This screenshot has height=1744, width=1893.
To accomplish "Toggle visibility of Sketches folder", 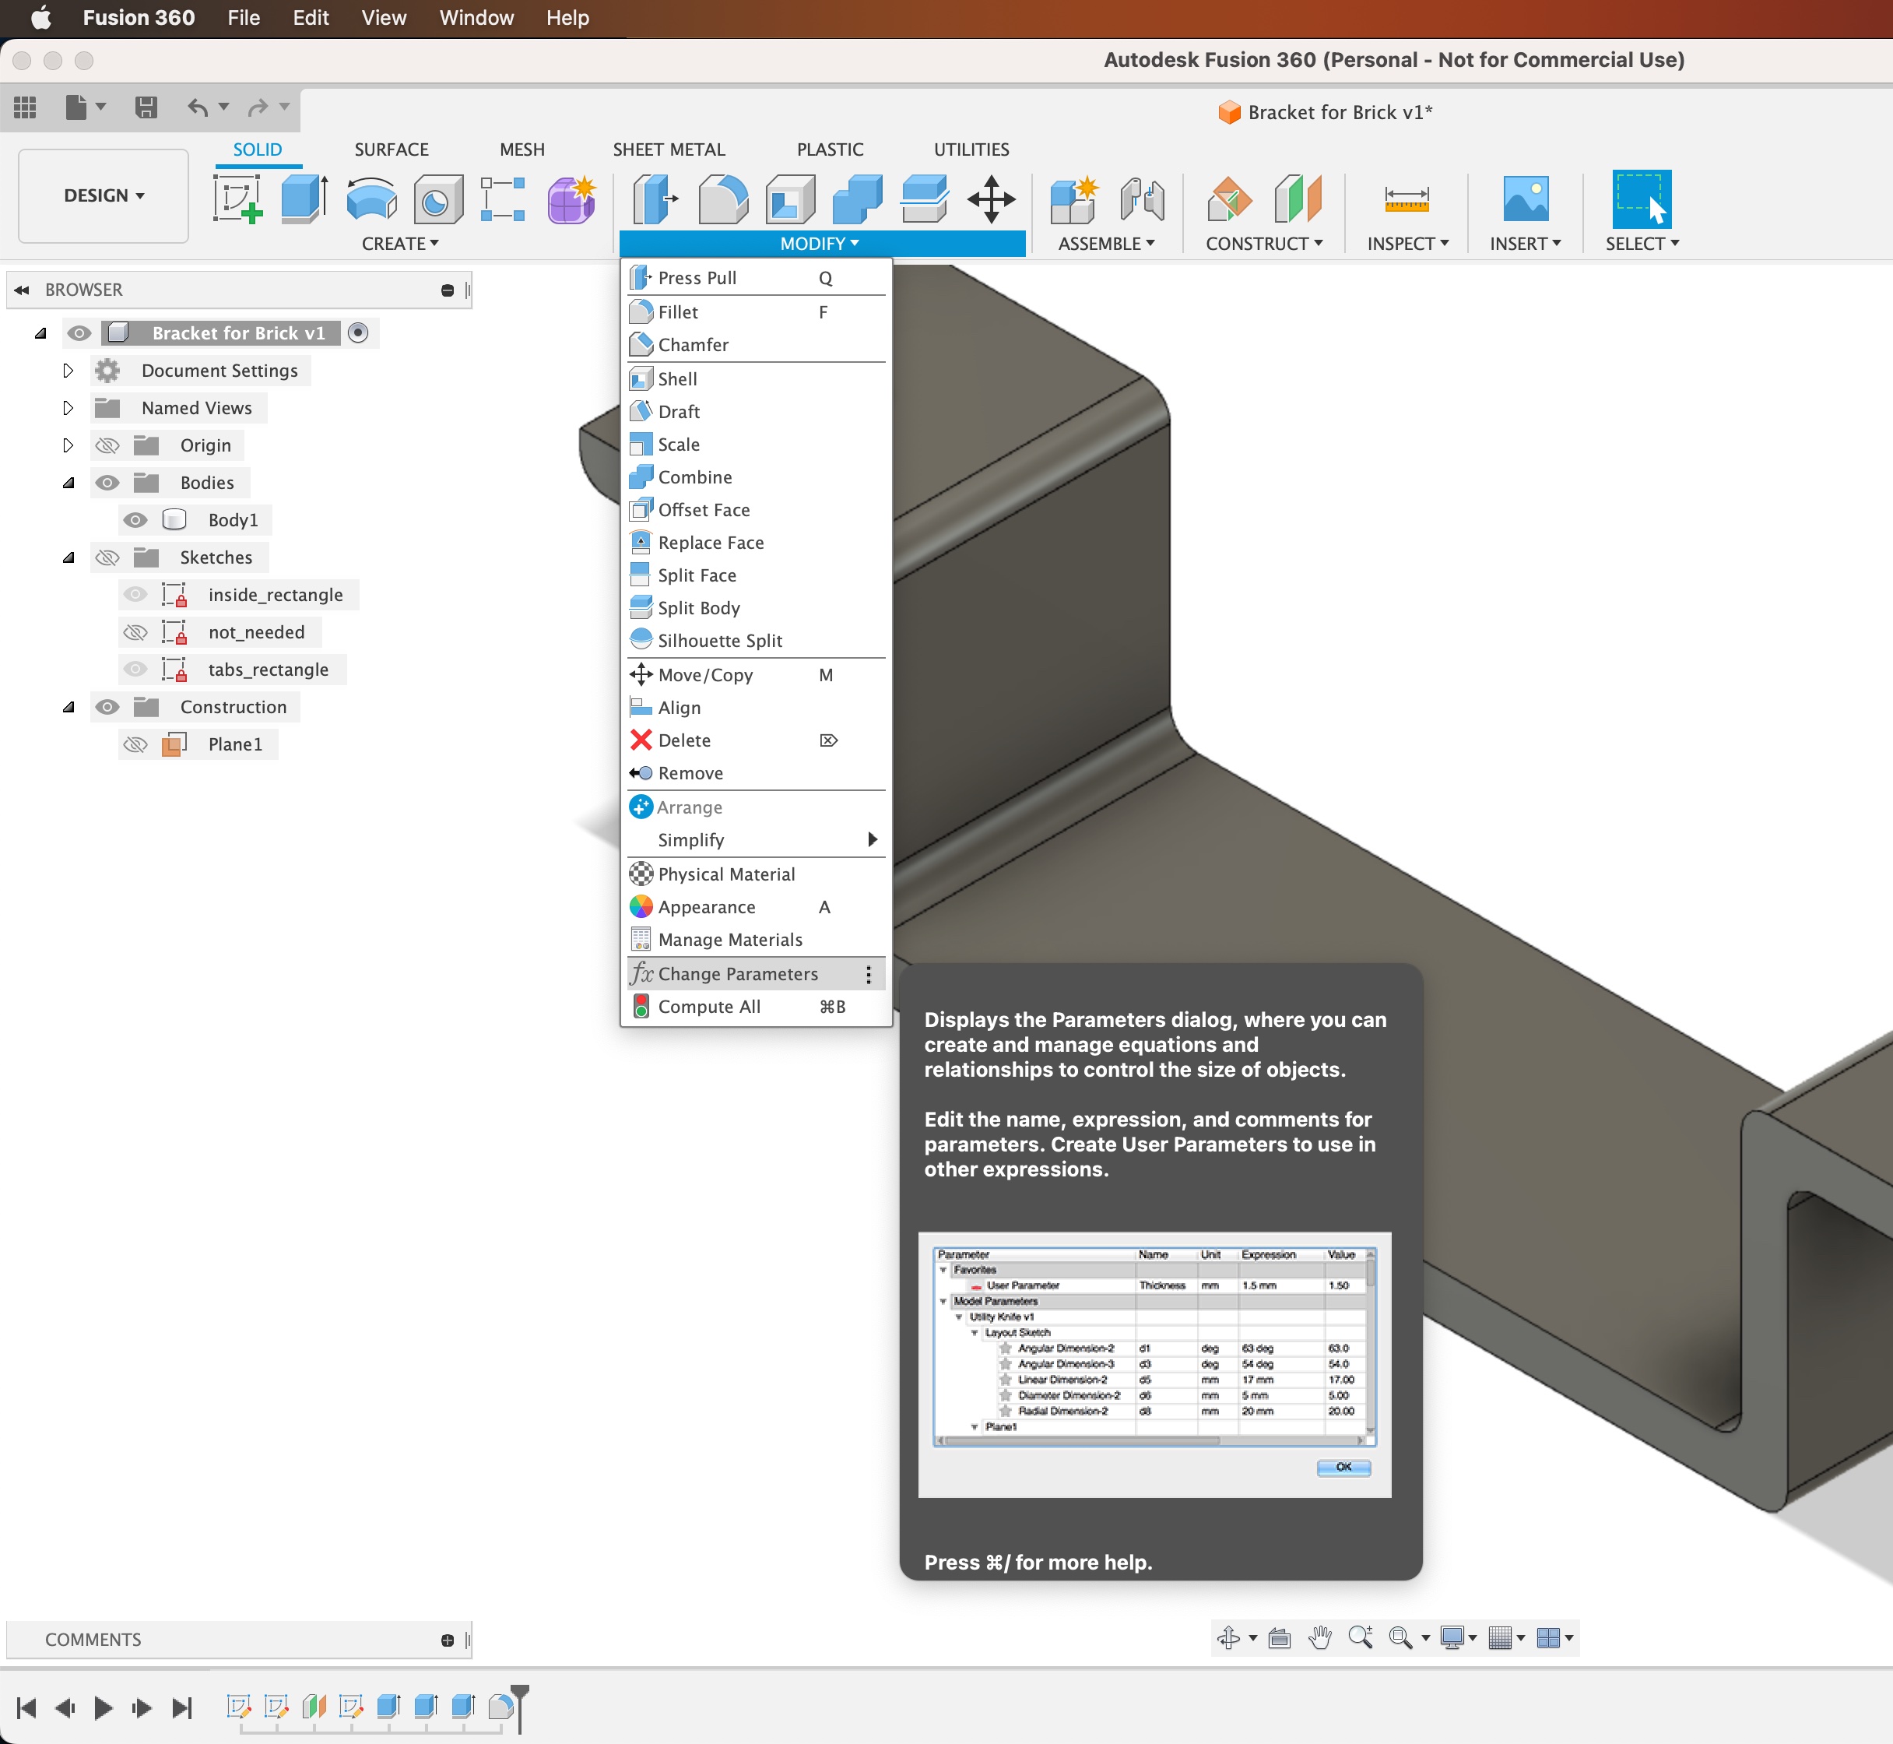I will coord(107,557).
